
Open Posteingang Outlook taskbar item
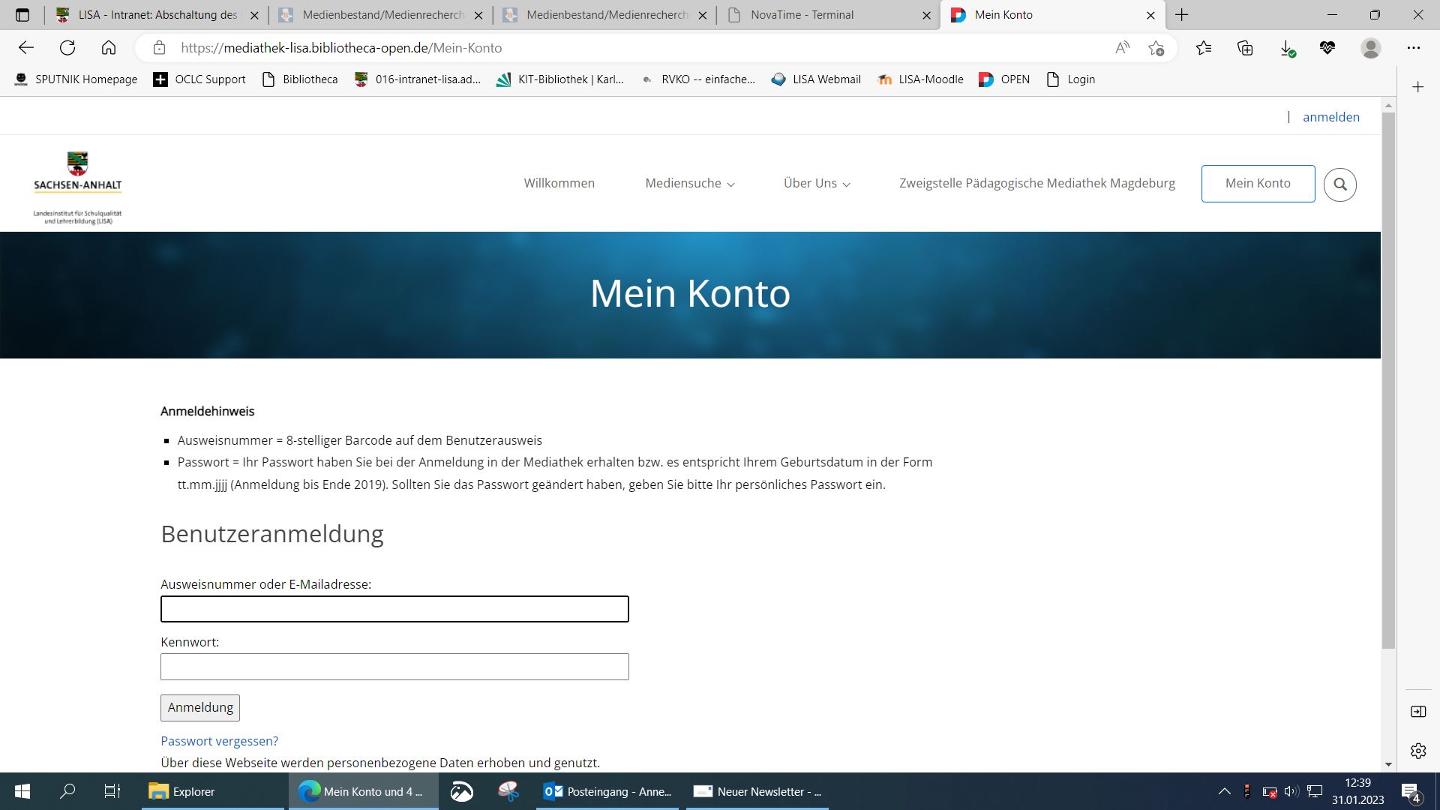tap(607, 791)
